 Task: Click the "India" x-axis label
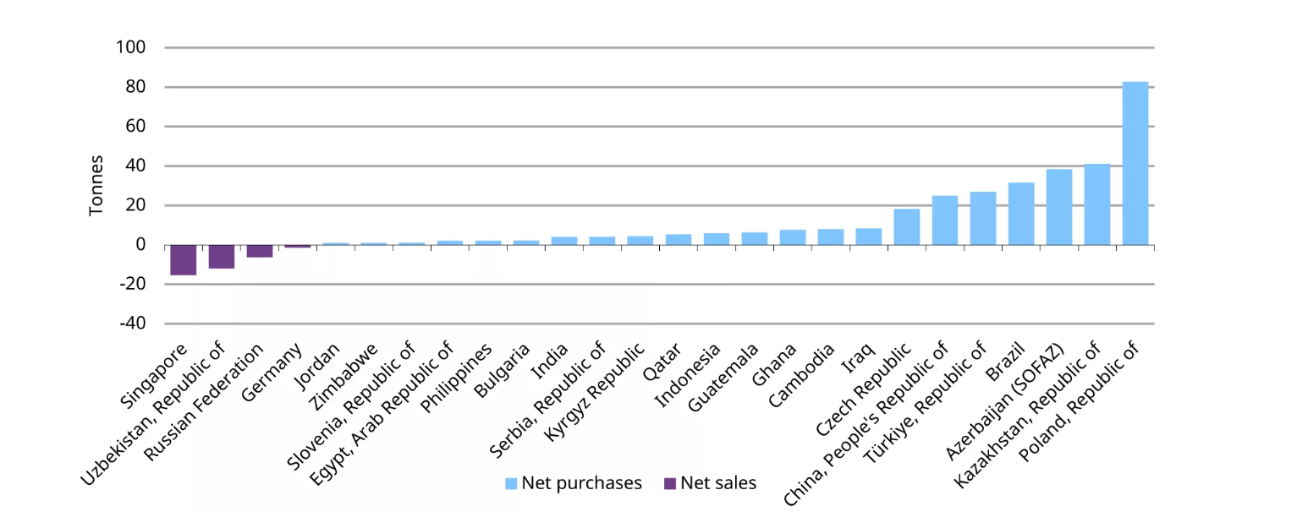(x=555, y=359)
